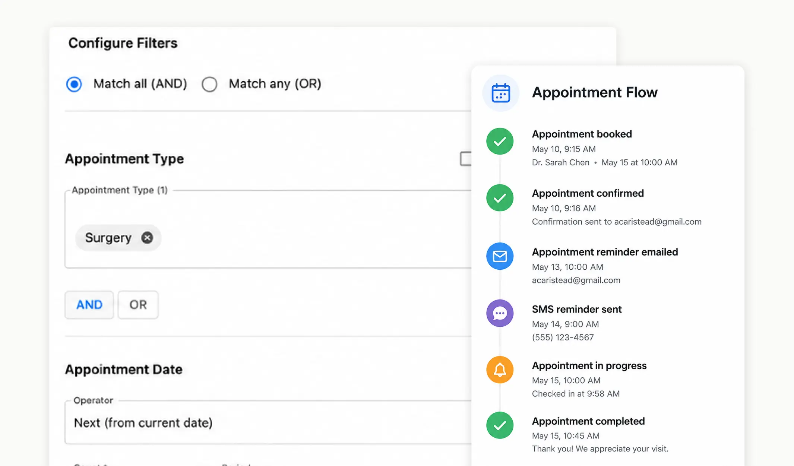Screen dimensions: 794x466
Task: Click the green checkmark for Appointment confirmed
Action: pyautogui.click(x=500, y=198)
